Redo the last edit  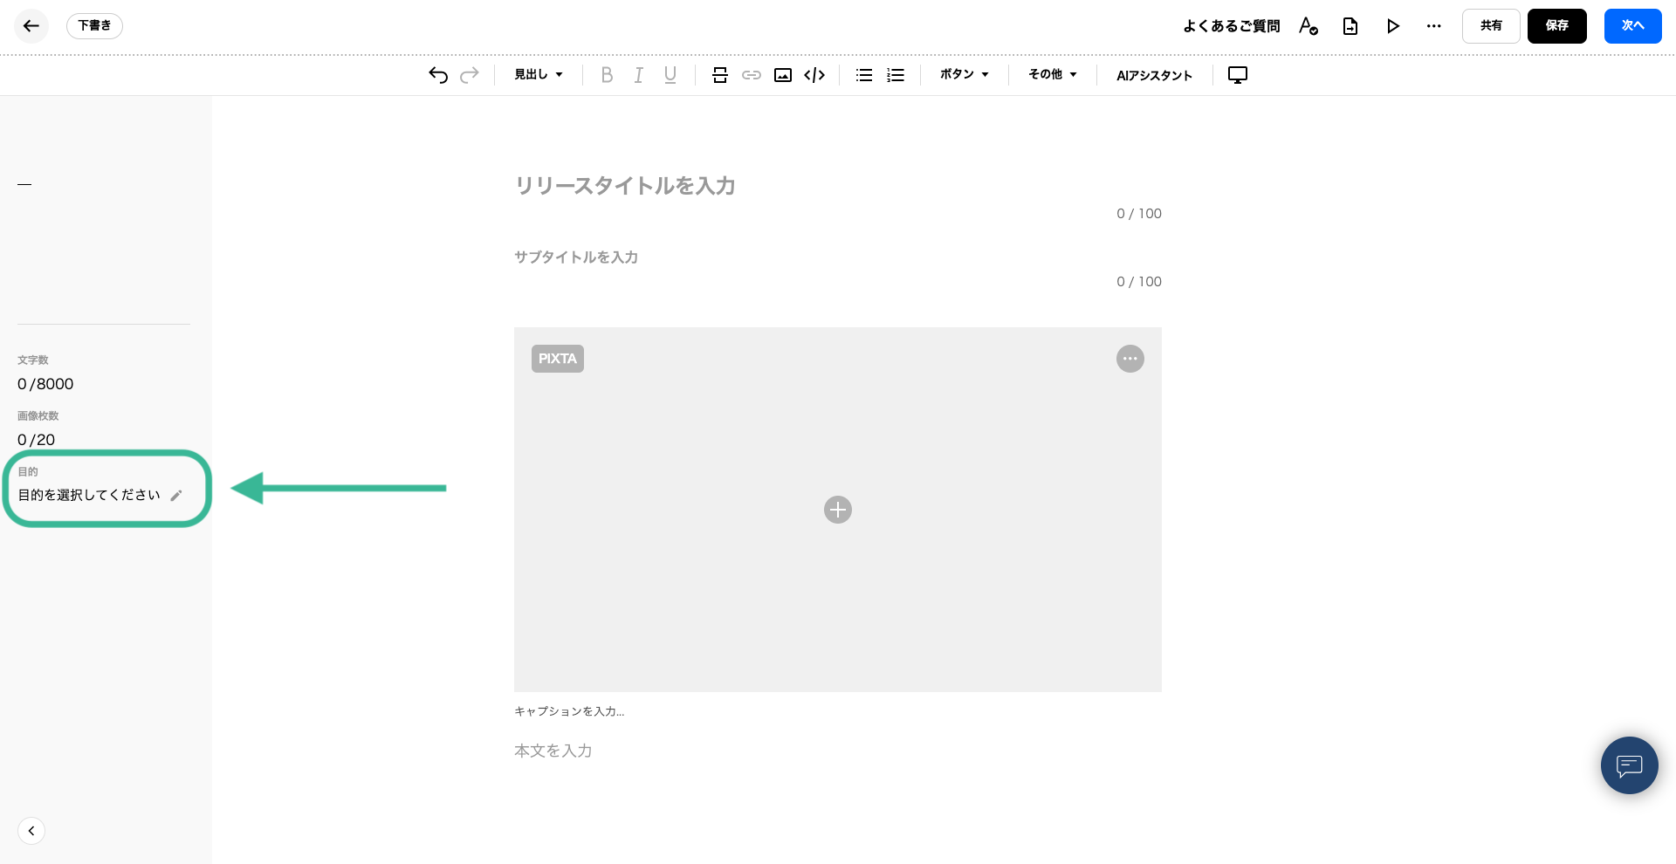tap(470, 75)
